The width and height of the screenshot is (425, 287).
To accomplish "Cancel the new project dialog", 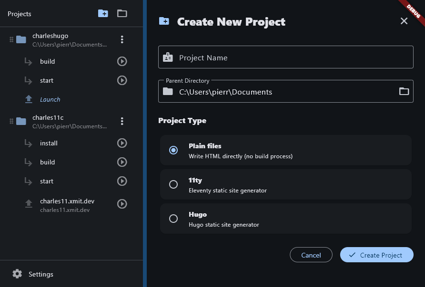I will (311, 255).
